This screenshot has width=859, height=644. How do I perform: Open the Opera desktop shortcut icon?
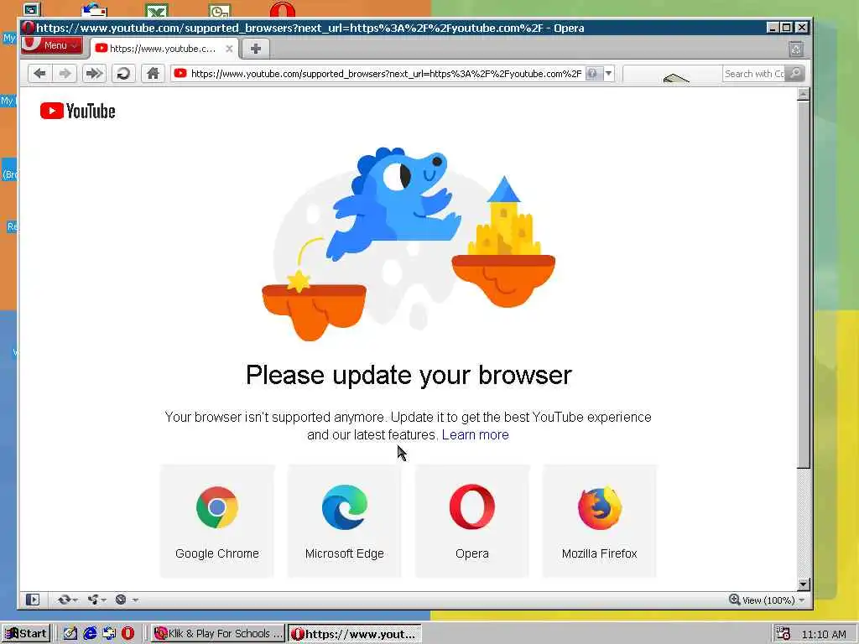click(282, 9)
